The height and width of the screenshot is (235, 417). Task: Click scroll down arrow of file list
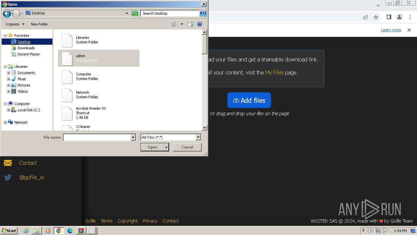coord(205,128)
